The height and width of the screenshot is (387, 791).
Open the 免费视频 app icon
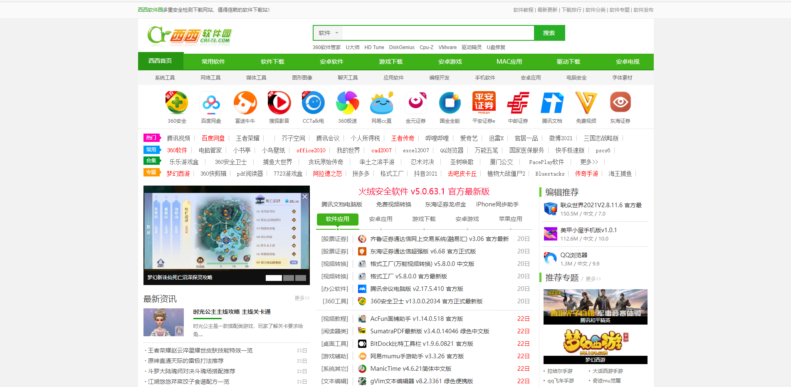click(x=586, y=103)
